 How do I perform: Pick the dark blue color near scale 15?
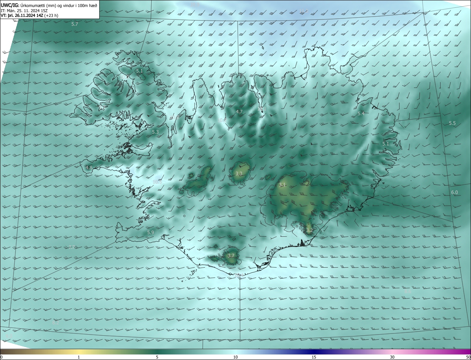click(314, 352)
